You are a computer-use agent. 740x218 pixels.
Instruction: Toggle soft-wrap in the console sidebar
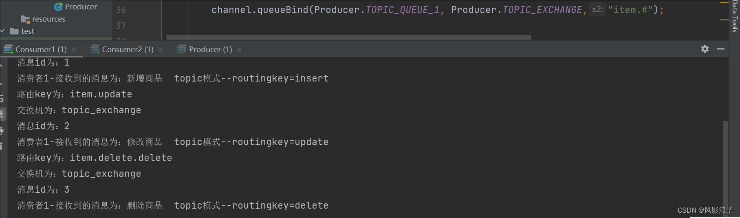[x=2, y=98]
